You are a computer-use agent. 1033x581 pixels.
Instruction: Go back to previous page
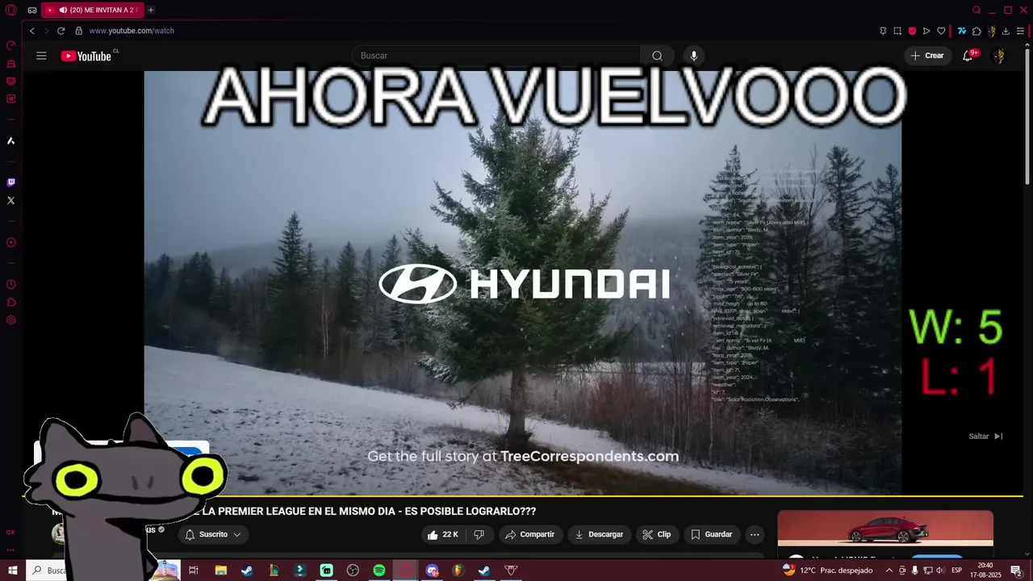coord(32,31)
